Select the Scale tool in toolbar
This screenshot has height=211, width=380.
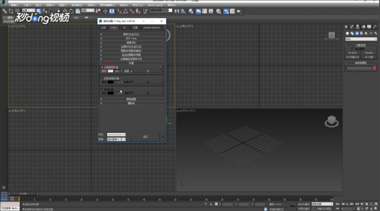tap(78, 11)
